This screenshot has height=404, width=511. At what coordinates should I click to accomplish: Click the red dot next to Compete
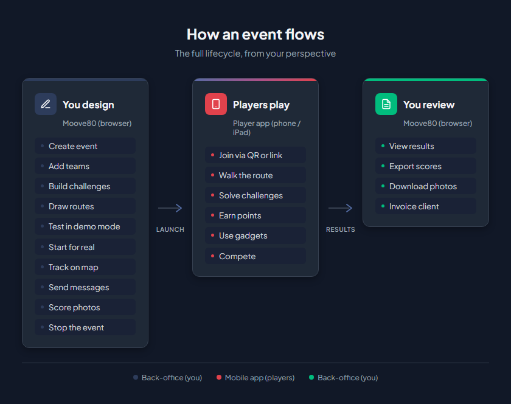212,256
